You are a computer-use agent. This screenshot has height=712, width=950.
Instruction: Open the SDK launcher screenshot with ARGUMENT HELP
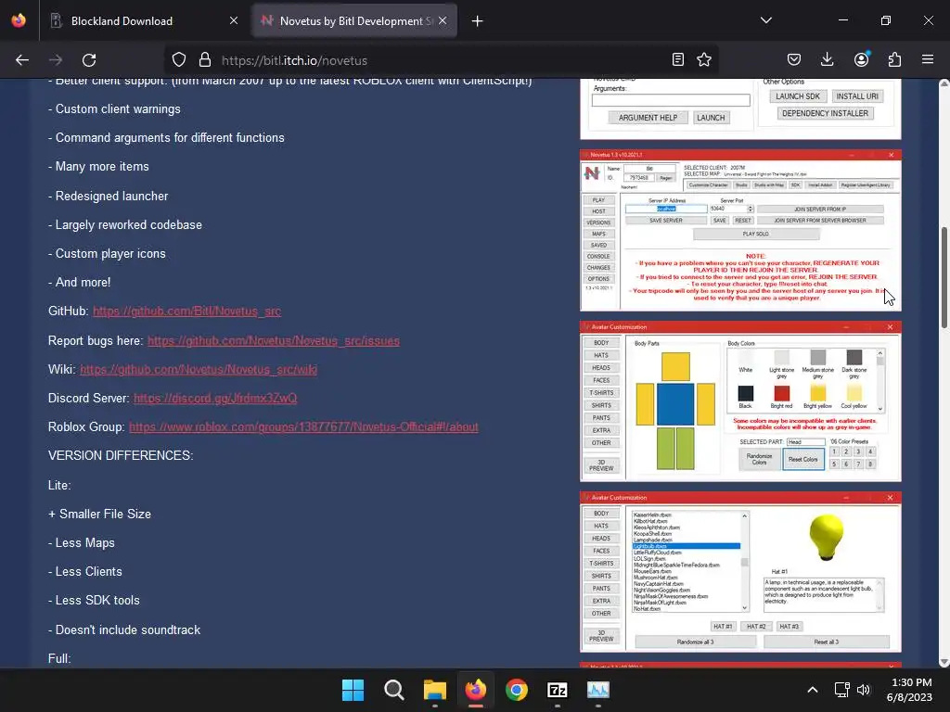[740, 109]
